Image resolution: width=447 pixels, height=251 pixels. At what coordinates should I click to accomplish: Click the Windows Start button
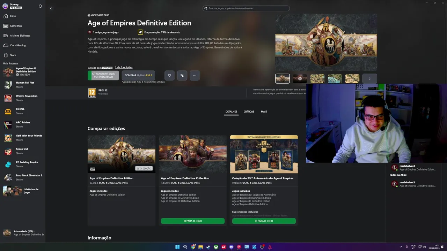tap(177, 247)
